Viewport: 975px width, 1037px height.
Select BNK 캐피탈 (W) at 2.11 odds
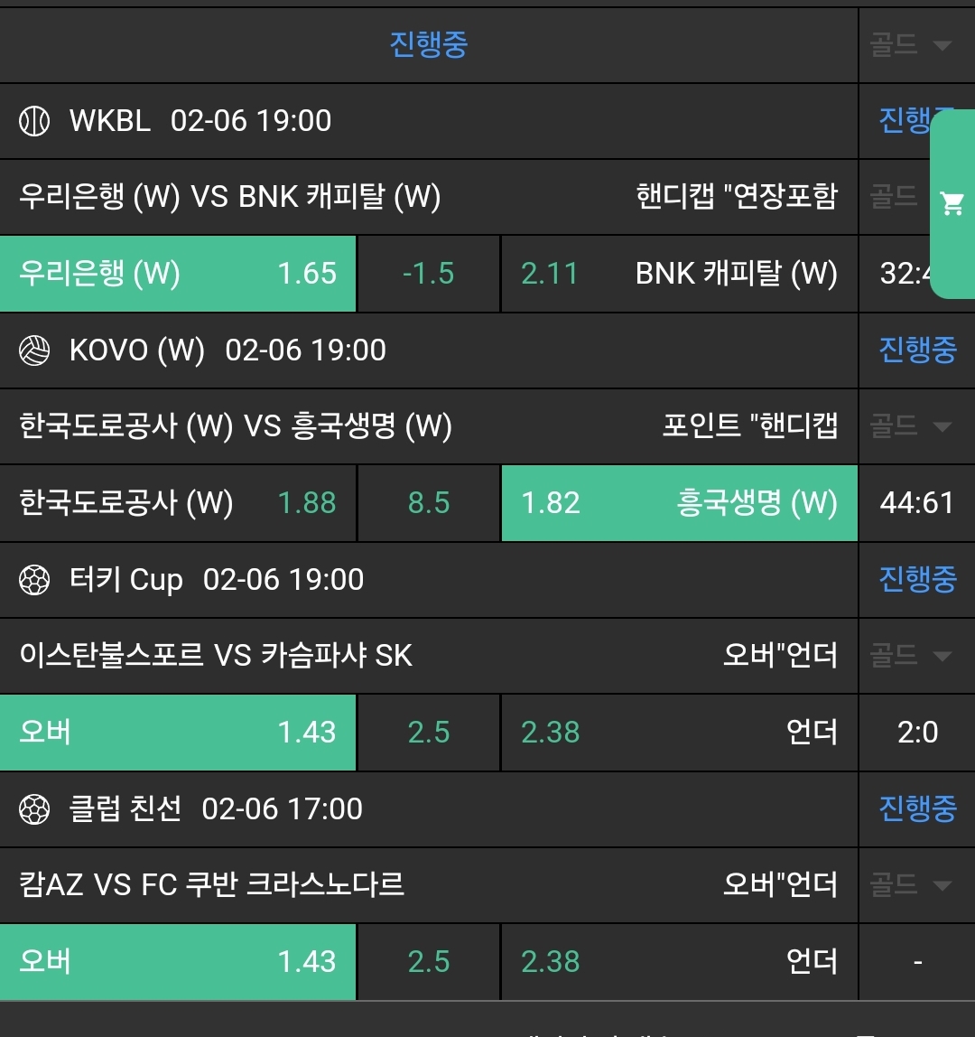point(679,274)
